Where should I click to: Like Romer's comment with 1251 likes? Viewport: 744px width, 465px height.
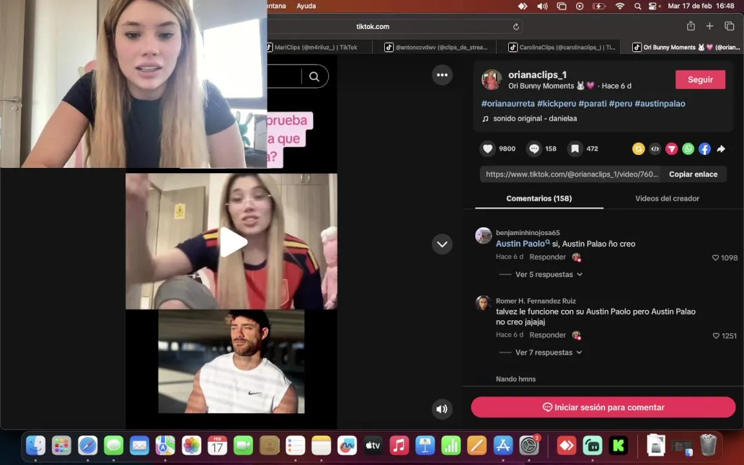tap(716, 335)
